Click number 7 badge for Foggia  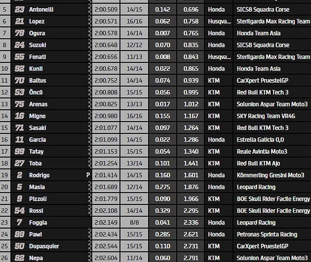coord(19,222)
